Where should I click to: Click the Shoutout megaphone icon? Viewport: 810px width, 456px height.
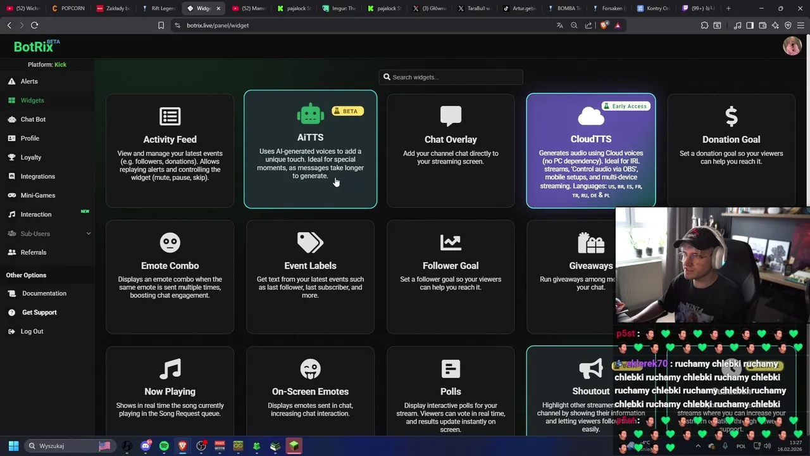591,369
